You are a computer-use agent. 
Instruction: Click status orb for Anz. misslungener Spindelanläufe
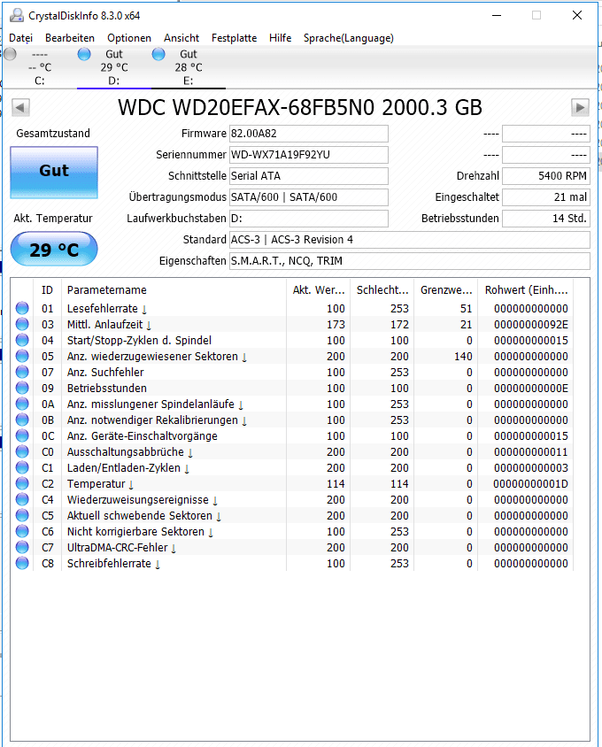pyautogui.click(x=22, y=404)
